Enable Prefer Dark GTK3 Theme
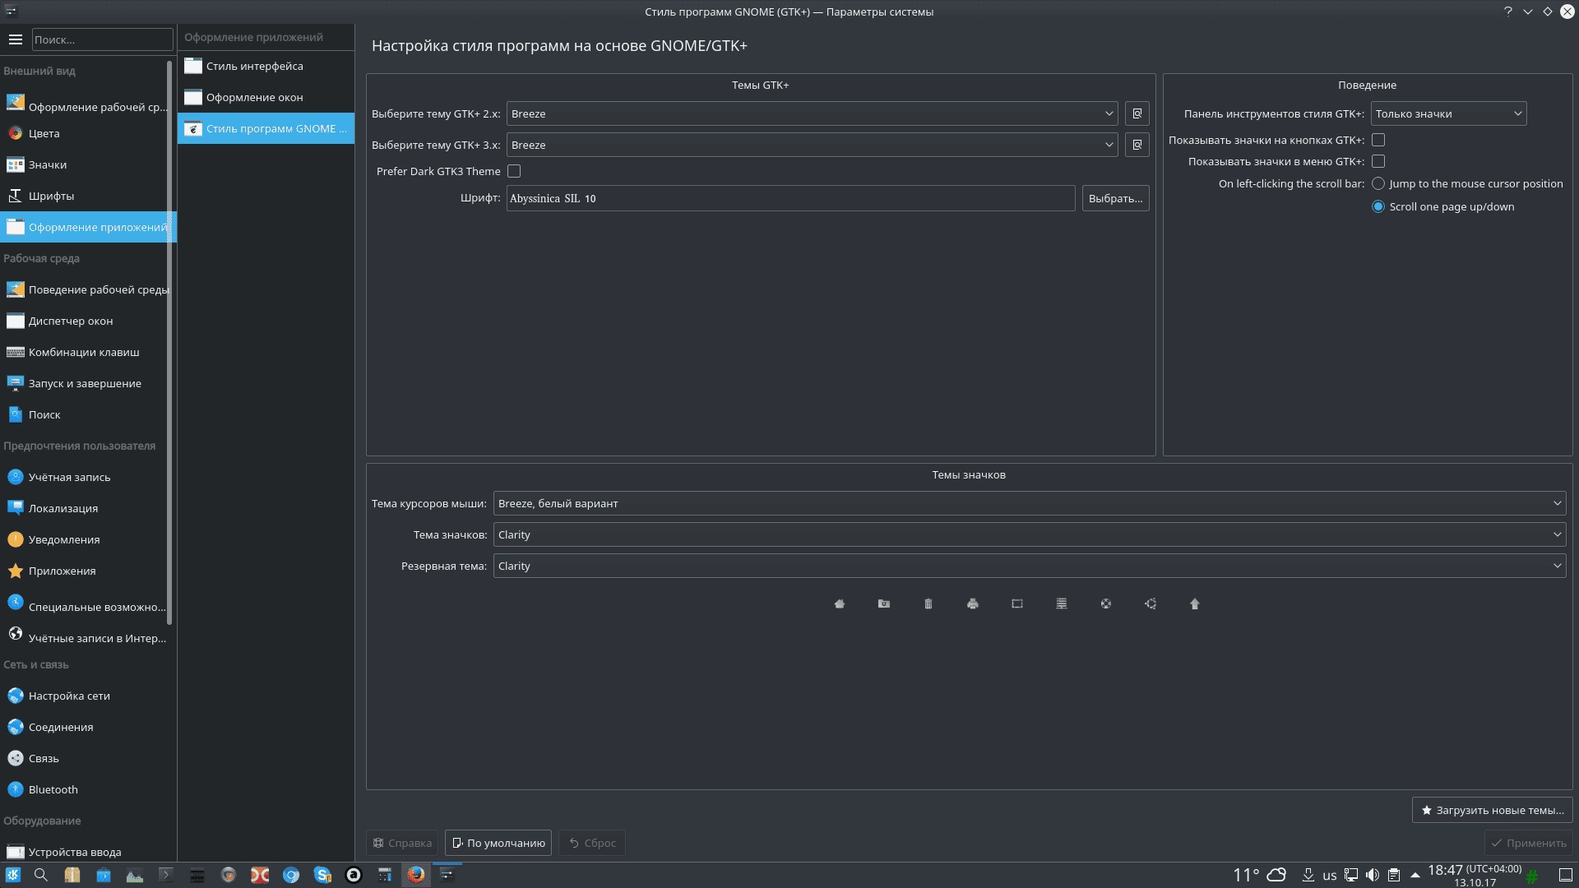Image resolution: width=1579 pixels, height=888 pixels. tap(514, 171)
